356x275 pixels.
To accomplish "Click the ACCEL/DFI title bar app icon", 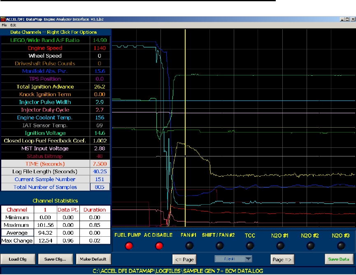I will pyautogui.click(x=3, y=19).
